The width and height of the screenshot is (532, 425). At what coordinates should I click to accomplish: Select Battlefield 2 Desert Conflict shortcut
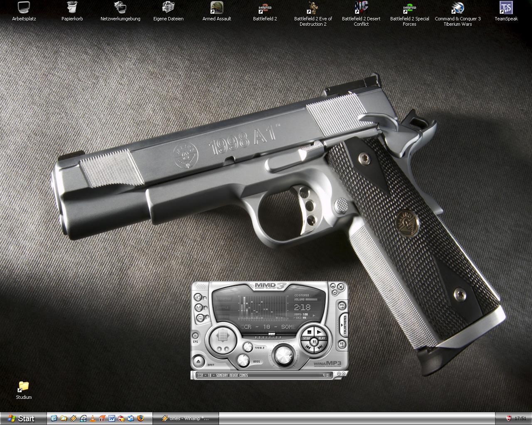pos(361,14)
